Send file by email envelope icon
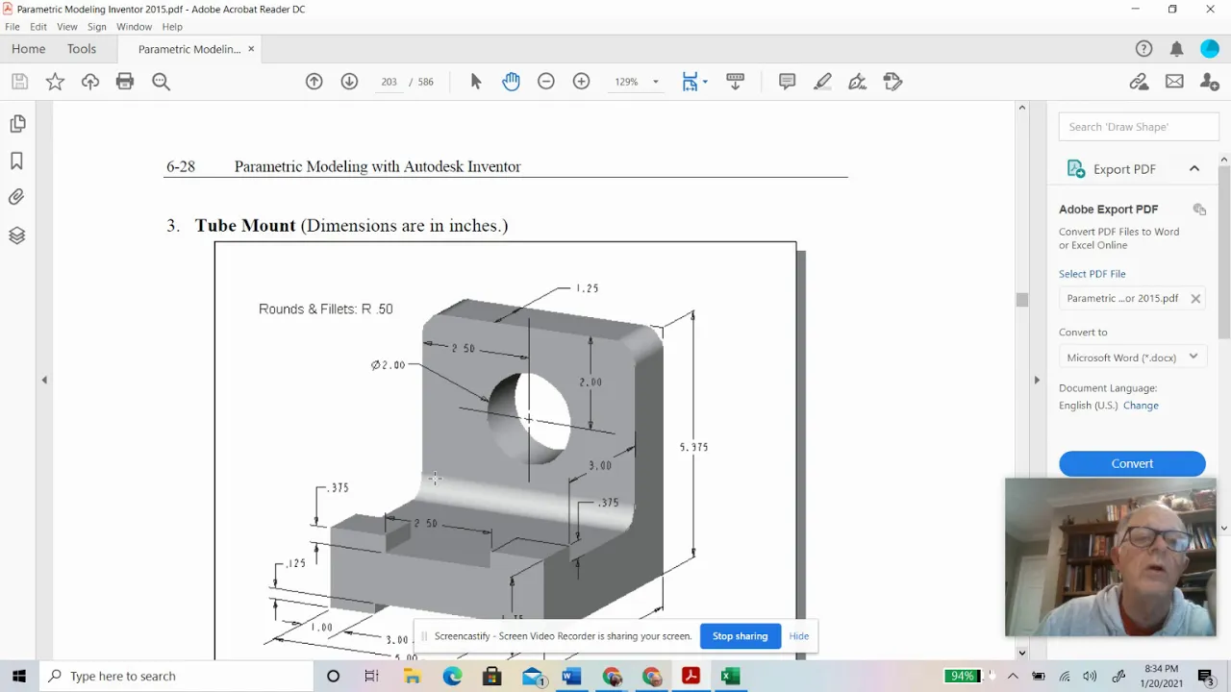Screen dimensions: 1231x692 click(x=1174, y=82)
